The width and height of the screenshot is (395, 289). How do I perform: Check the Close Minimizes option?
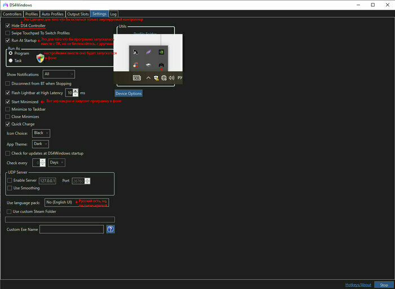click(8, 117)
